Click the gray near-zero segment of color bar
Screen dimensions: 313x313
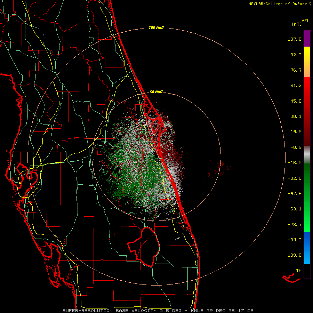[x=307, y=154]
